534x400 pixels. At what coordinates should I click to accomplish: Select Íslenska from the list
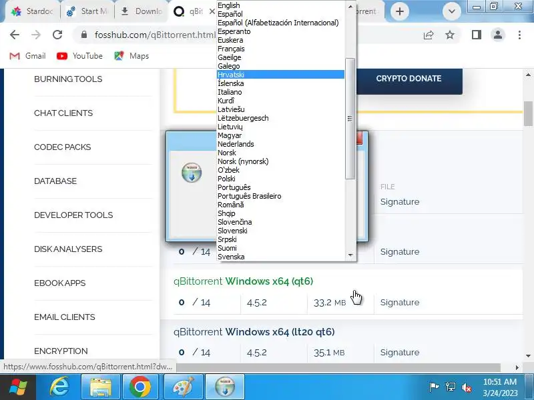(x=280, y=83)
